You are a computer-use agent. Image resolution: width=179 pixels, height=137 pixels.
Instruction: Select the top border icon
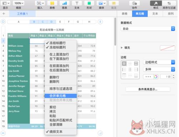[x=124, y=75]
